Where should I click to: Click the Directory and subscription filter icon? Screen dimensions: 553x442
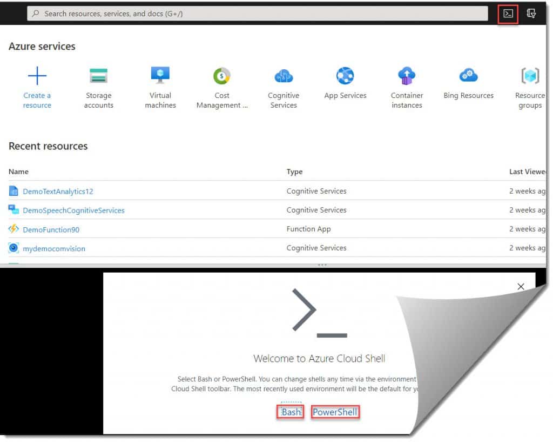[x=531, y=14]
